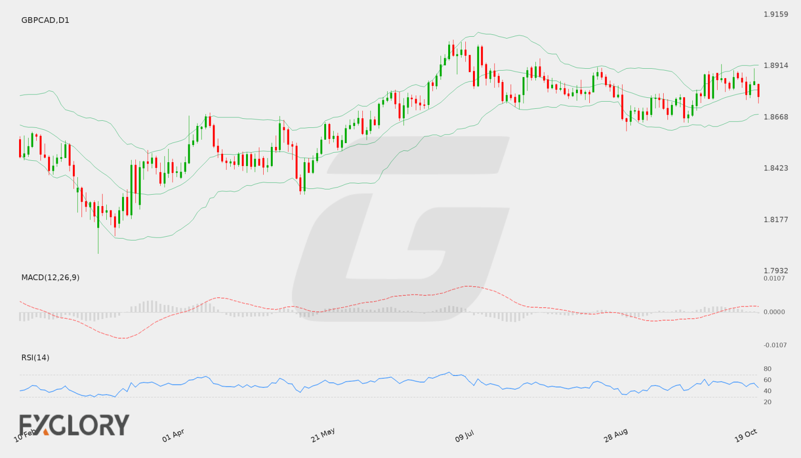Click the RSI 40 level label
Viewport: 801px width, 458px height.
[x=768, y=391]
